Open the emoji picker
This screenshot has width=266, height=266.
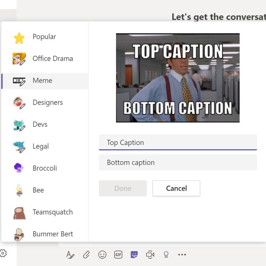(x=102, y=255)
